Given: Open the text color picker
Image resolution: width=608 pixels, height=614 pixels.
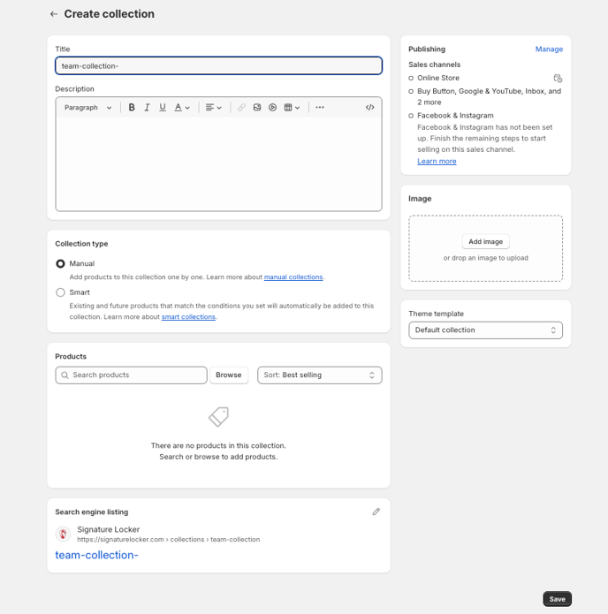Looking at the screenshot, I should (182, 108).
